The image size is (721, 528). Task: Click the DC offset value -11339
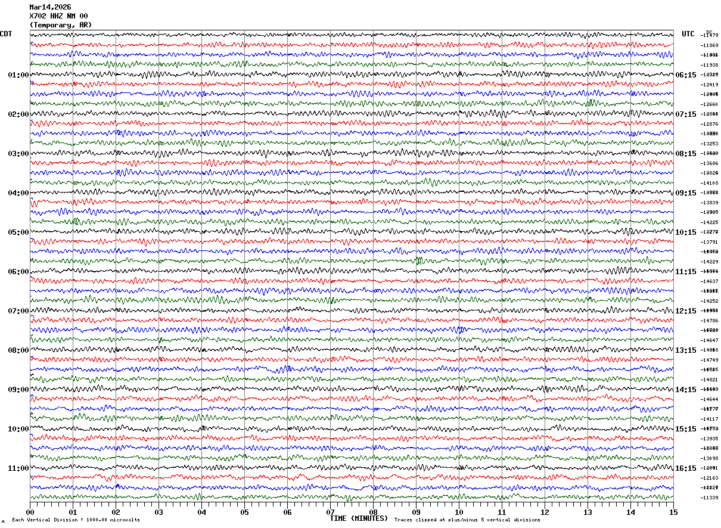tap(709, 498)
